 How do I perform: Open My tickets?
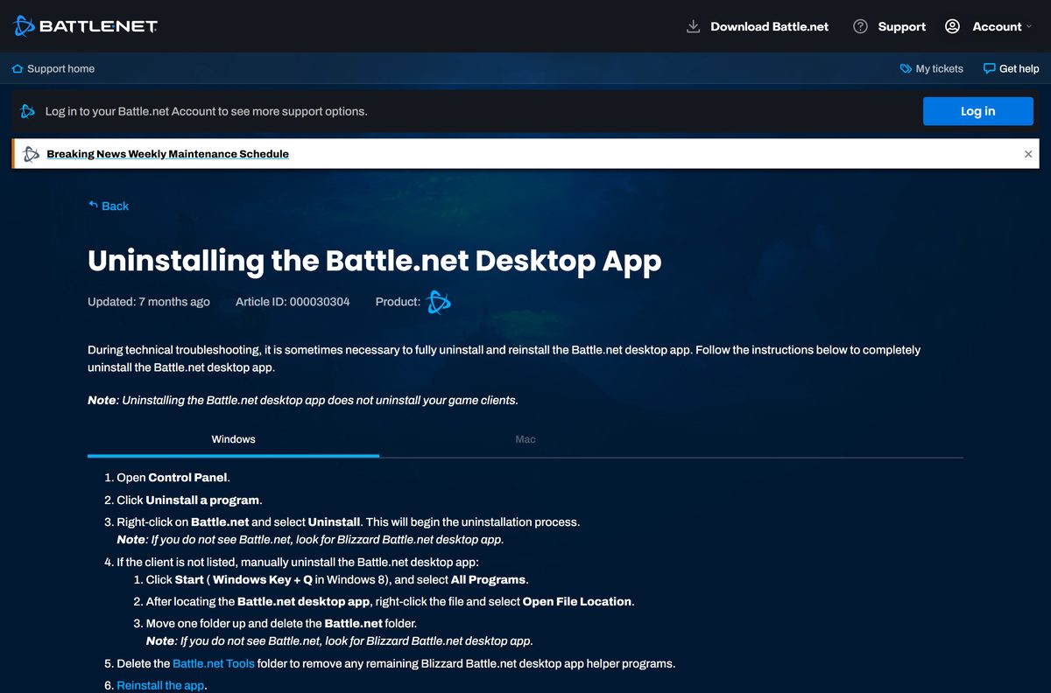(x=939, y=68)
